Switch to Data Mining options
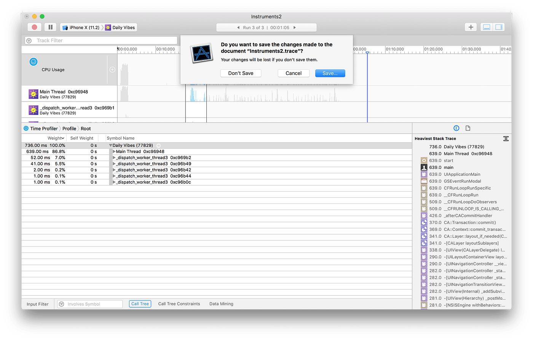 tap(221, 303)
